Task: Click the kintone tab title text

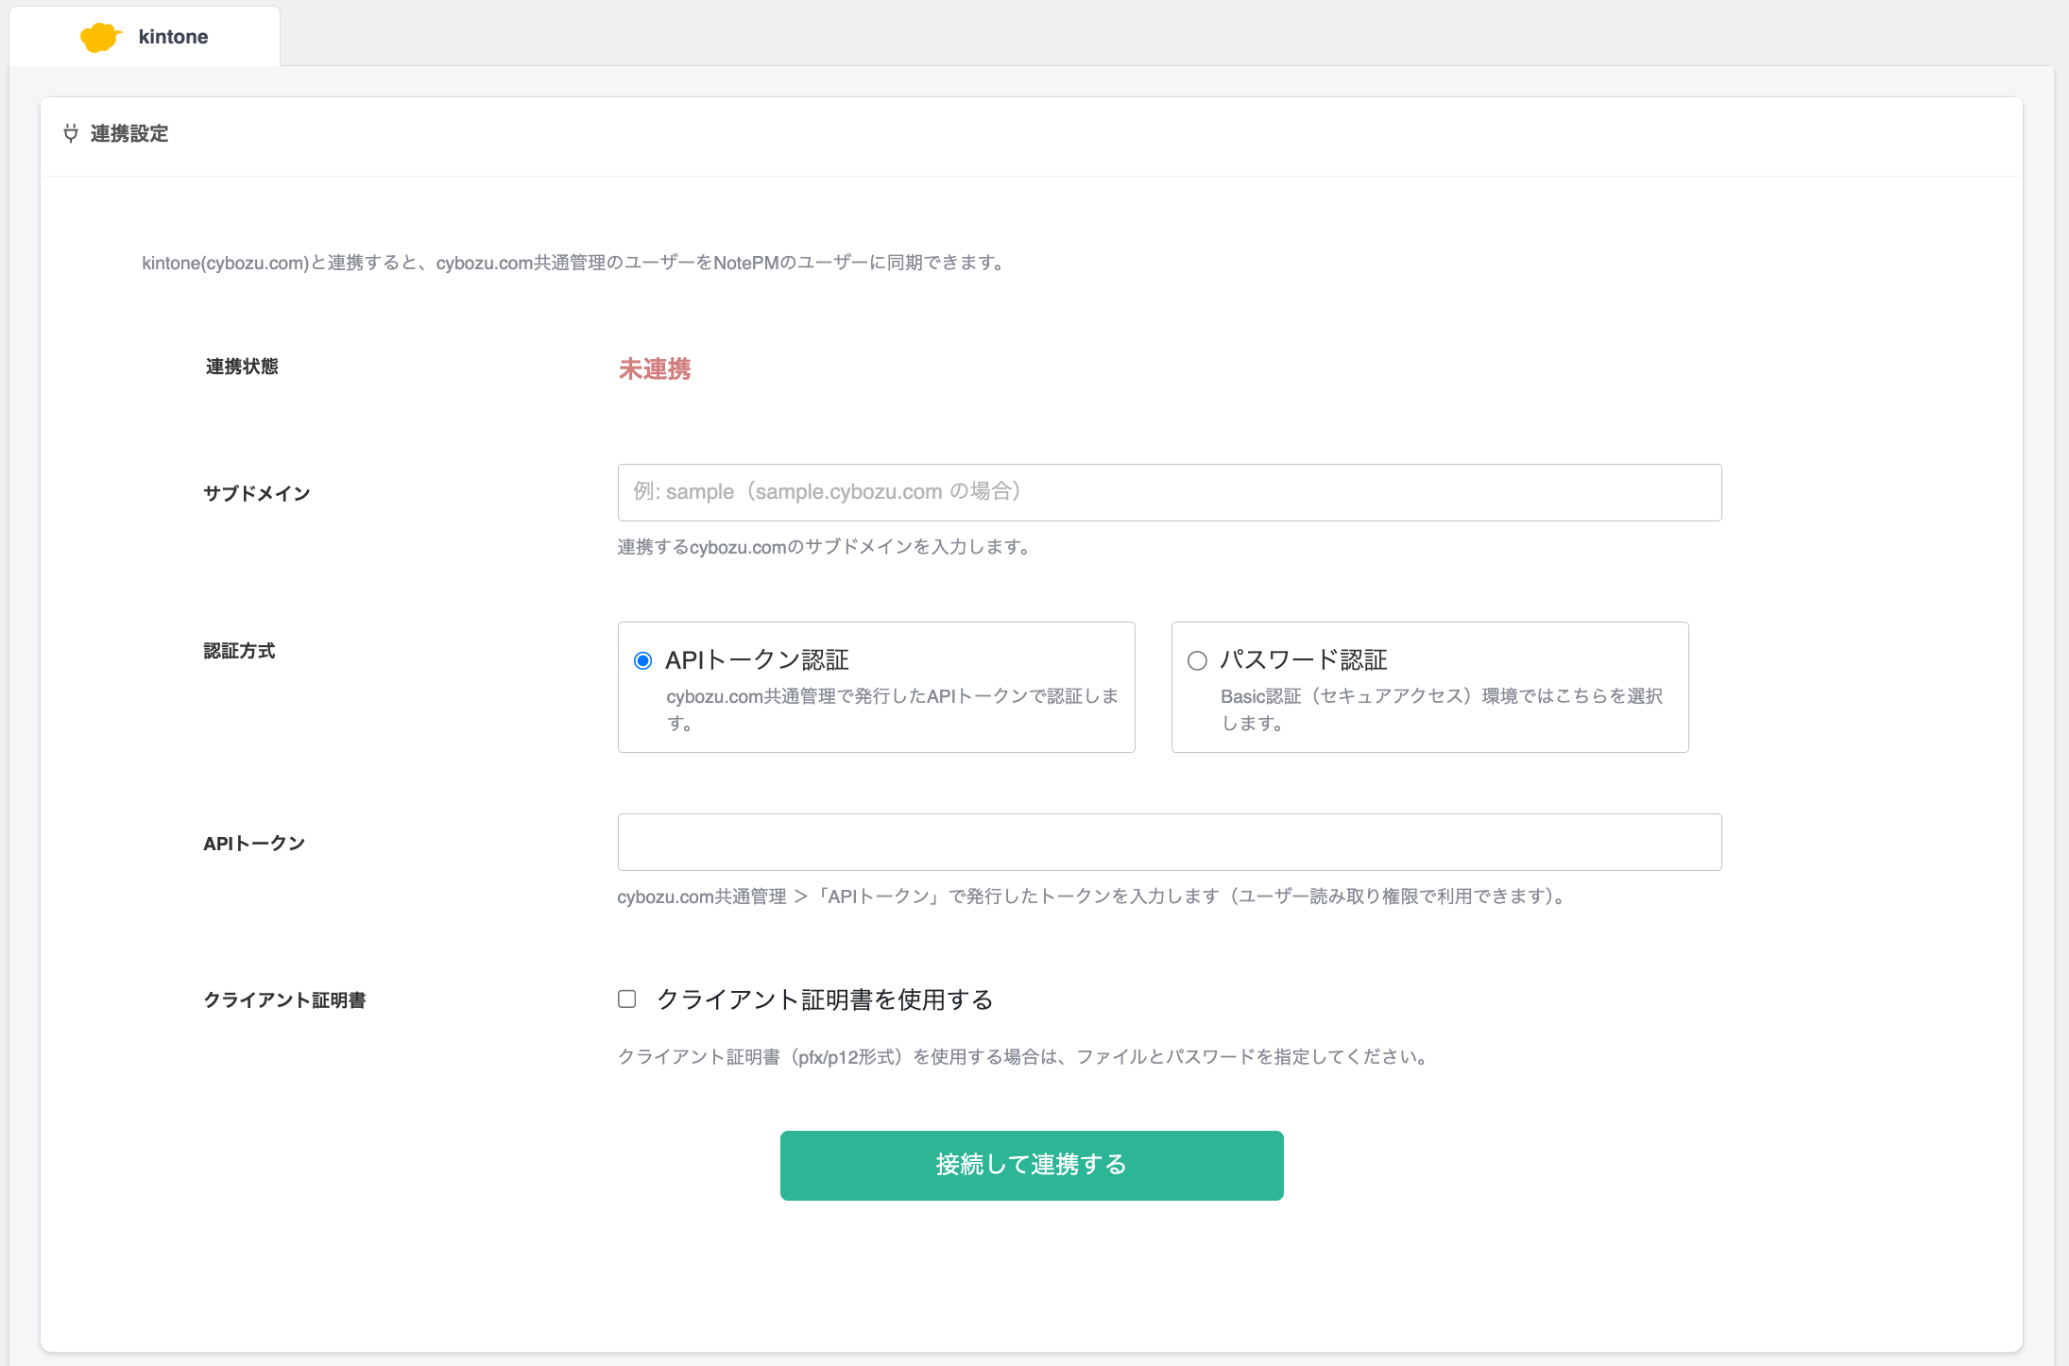Action: 174,37
